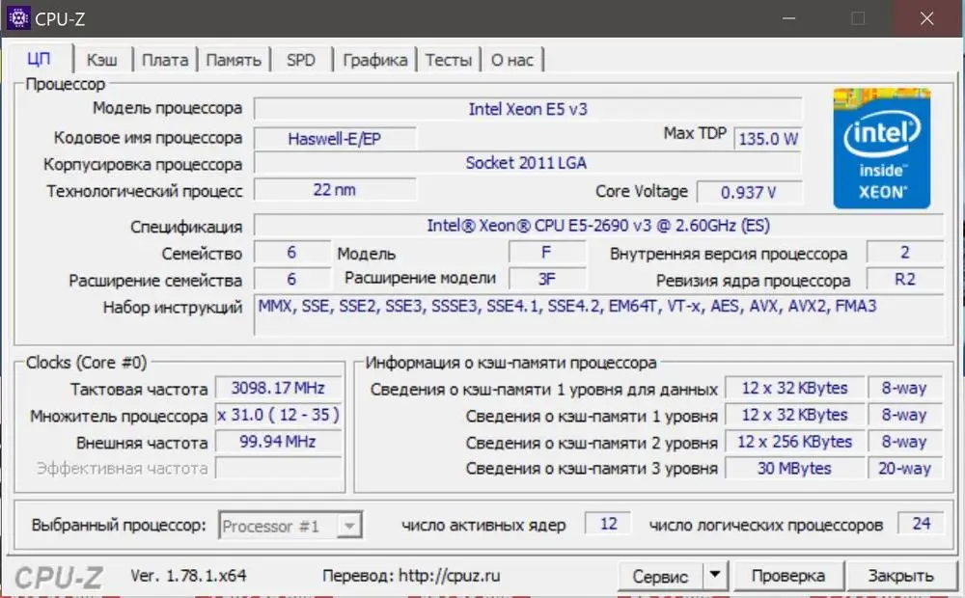Viewport: 965px width, 598px height.
Task: Go to the SPD tab
Action: coord(301,60)
